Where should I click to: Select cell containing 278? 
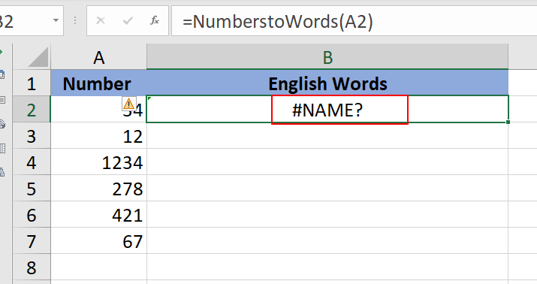(98, 188)
